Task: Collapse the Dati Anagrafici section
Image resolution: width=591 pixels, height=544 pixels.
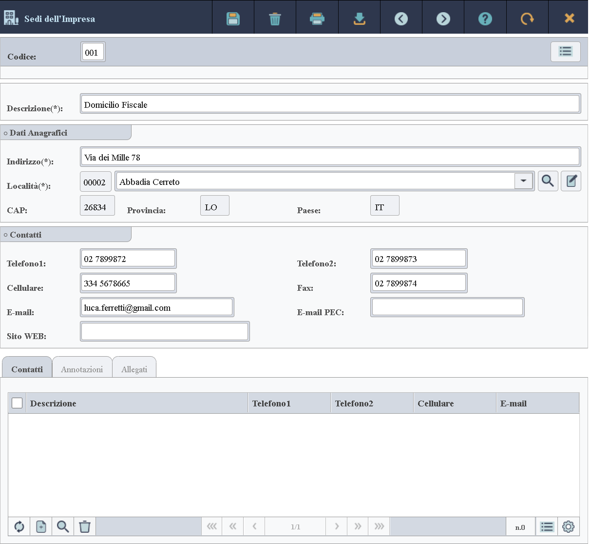Action: coord(66,133)
